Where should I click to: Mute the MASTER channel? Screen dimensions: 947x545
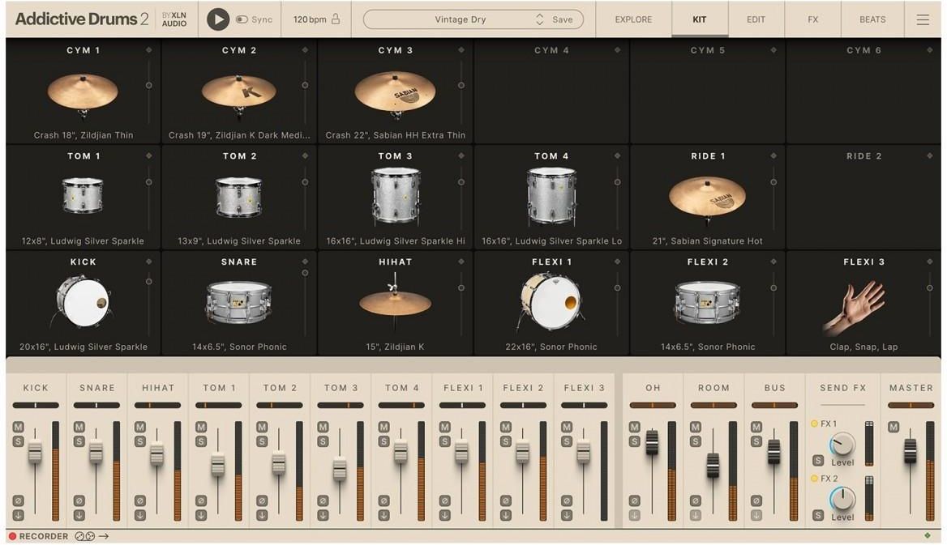(x=893, y=427)
